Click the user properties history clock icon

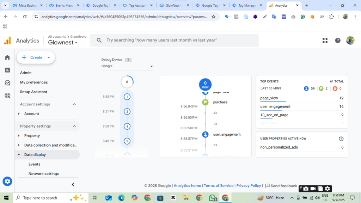point(341,139)
